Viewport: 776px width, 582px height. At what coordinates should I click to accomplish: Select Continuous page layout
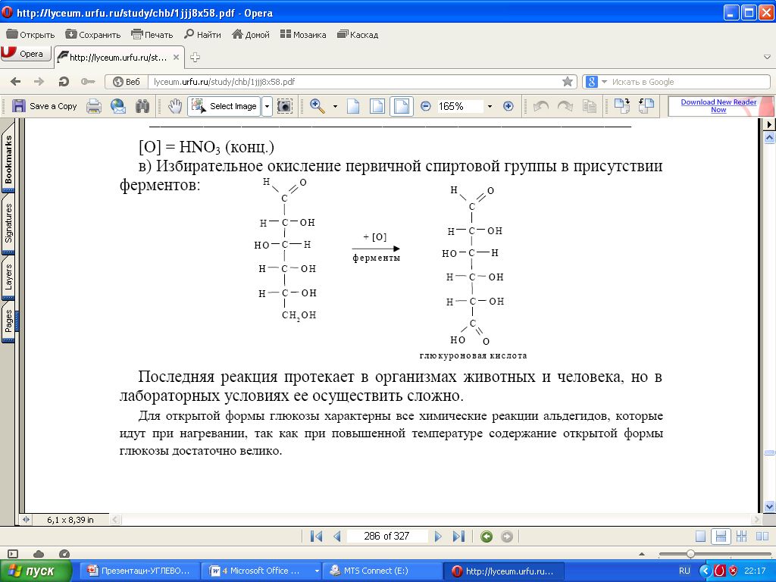click(x=721, y=536)
